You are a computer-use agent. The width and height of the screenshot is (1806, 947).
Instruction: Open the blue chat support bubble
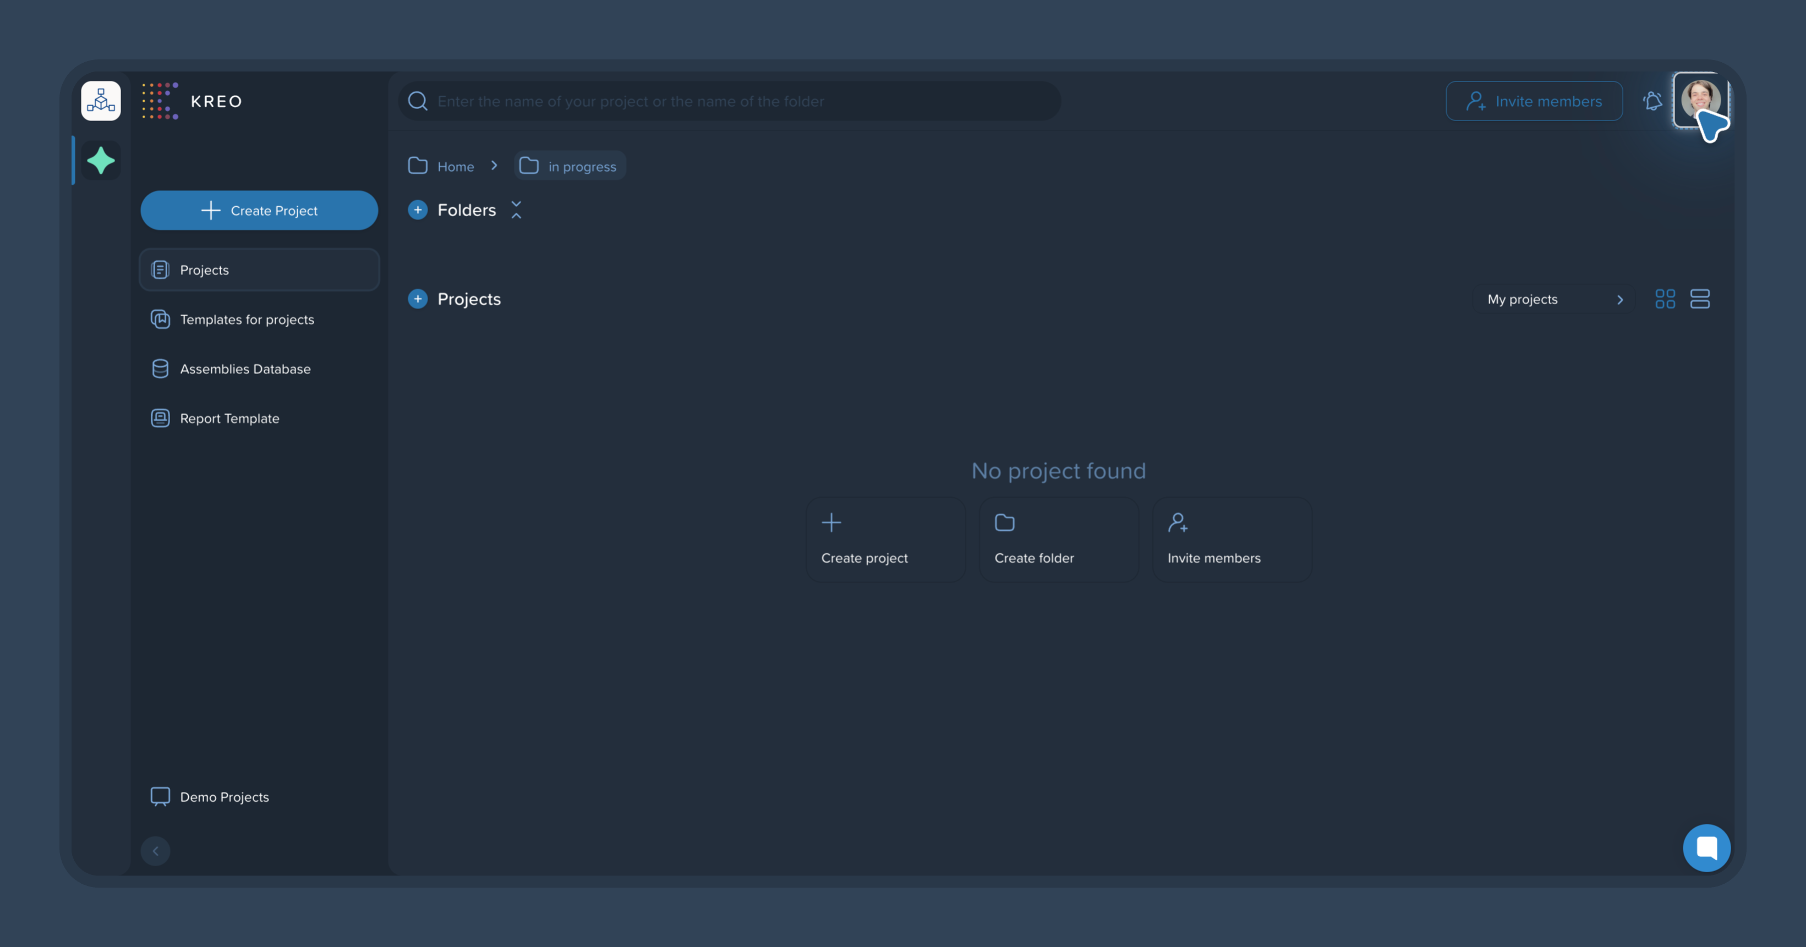click(x=1706, y=847)
